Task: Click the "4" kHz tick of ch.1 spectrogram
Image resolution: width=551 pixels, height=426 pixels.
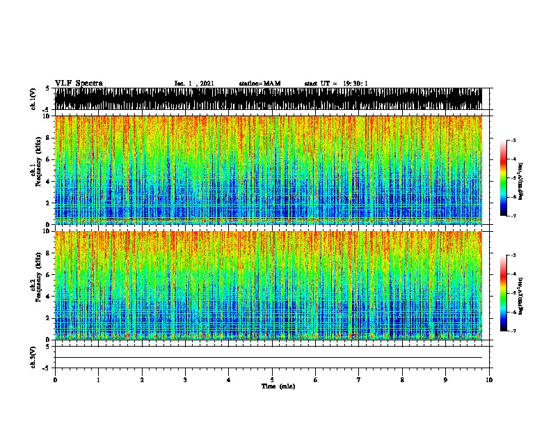Action: [x=49, y=182]
